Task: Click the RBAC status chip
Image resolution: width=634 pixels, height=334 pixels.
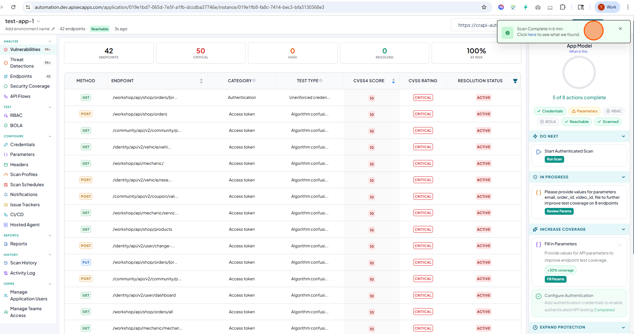Action: point(614,111)
